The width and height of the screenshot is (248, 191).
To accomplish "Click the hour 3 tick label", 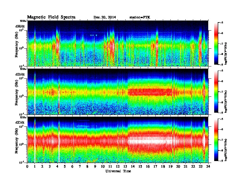I will tap(50, 167).
